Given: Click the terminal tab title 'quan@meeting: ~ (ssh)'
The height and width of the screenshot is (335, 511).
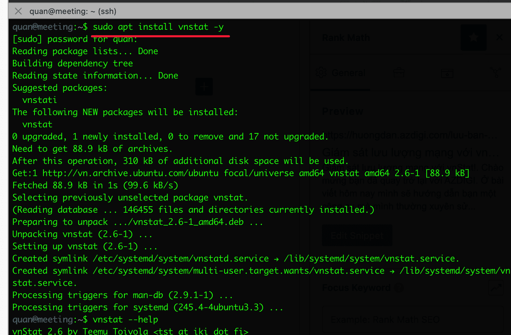Looking at the screenshot, I should (x=73, y=11).
